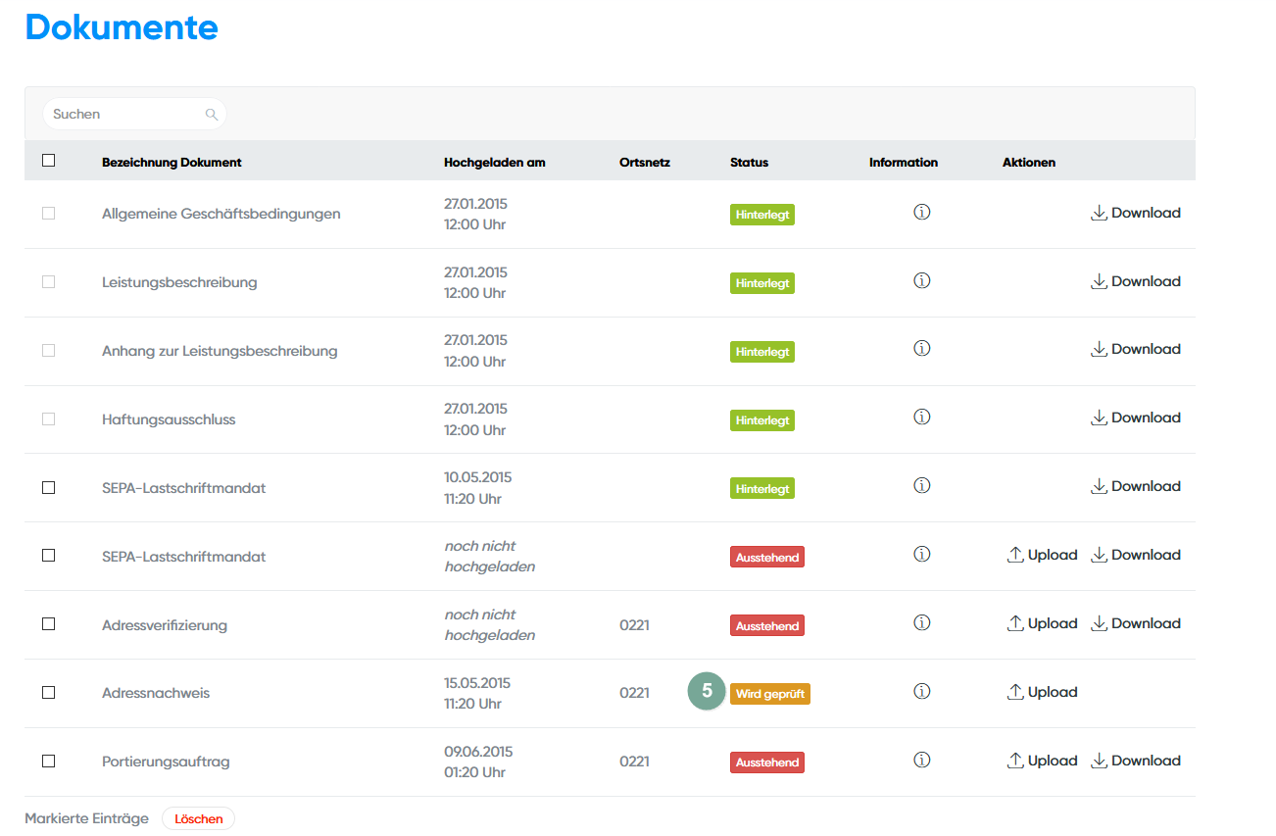Click the Löschen button
This screenshot has height=836, width=1276.
point(198,818)
